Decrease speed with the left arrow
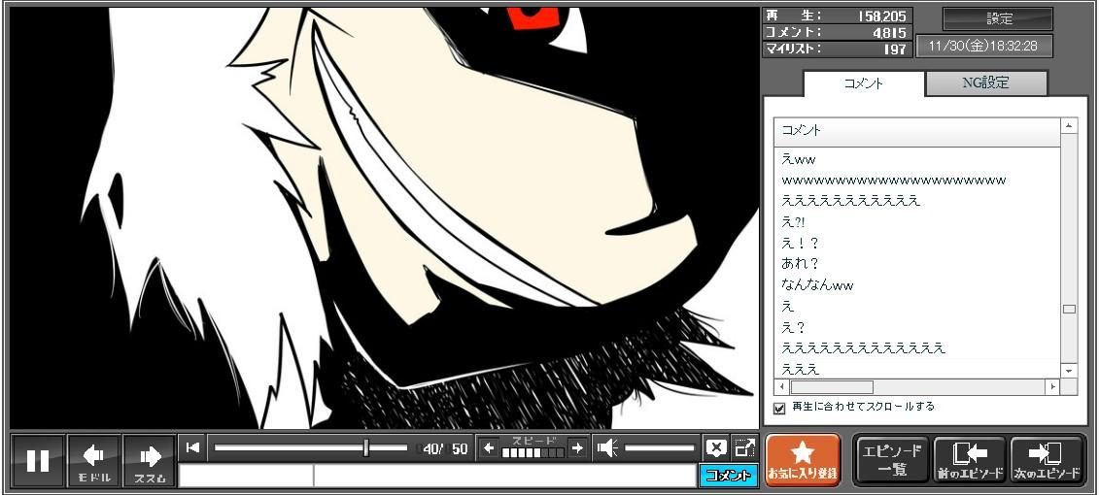The image size is (1099, 495). (489, 448)
